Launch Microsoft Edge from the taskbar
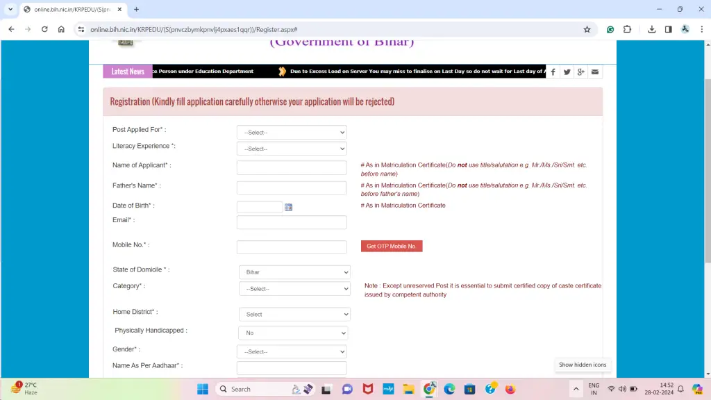Screen dimensions: 711x400 pos(449,389)
